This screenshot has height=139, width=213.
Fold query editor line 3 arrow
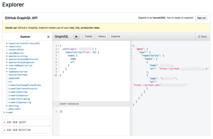point(58,52)
